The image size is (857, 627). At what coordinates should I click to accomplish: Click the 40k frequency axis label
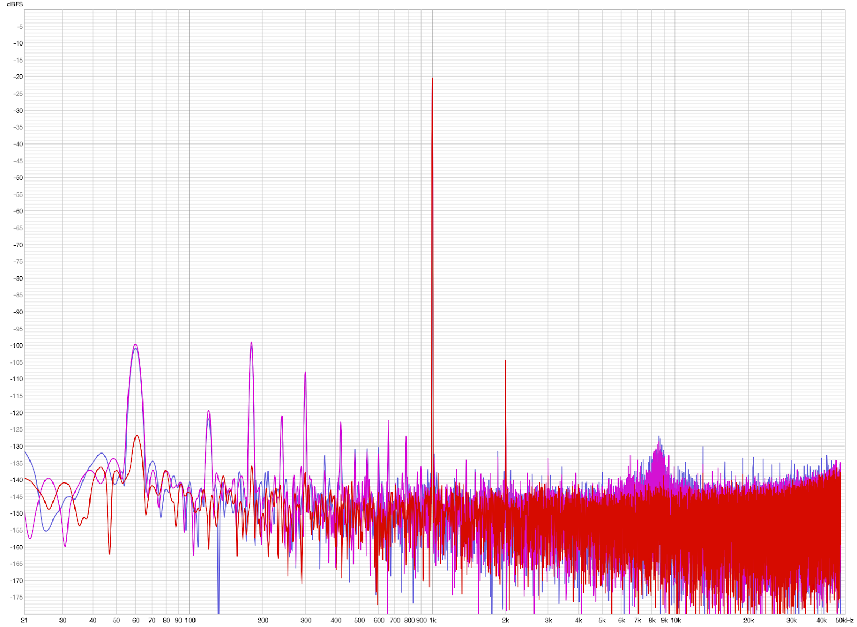(822, 620)
